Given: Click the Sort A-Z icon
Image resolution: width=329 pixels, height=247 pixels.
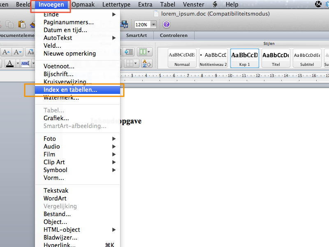Looking at the screenshot, I should click(x=147, y=63).
